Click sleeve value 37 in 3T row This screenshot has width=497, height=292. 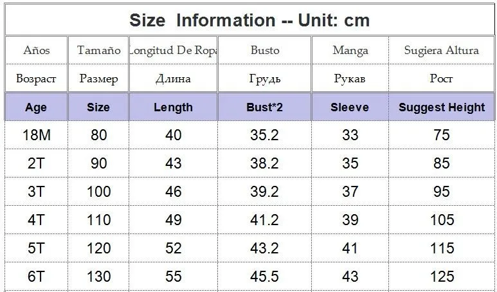point(350,192)
